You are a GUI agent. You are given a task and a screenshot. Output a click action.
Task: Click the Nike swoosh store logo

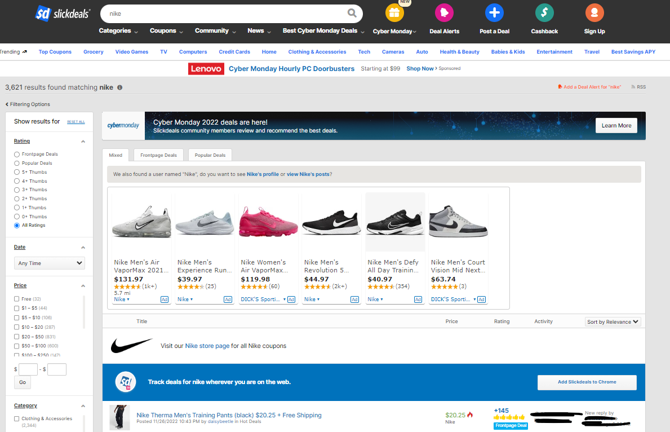[131, 345]
